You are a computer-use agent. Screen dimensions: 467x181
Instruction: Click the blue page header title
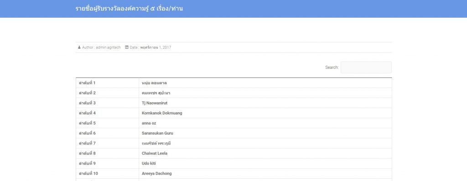(129, 8)
